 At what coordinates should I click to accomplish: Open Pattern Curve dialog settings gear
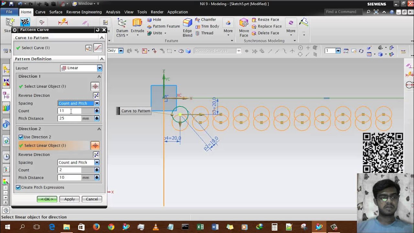pyautogui.click(x=15, y=30)
